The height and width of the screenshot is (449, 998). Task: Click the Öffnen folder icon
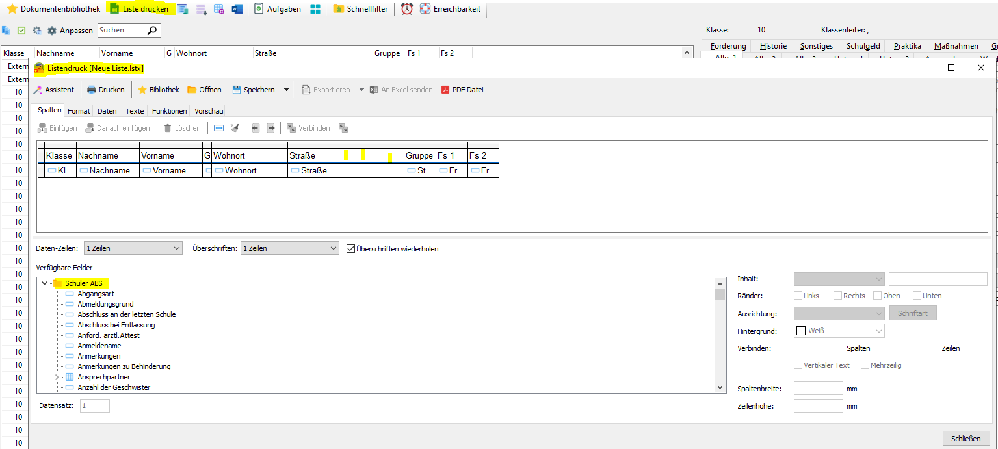192,90
